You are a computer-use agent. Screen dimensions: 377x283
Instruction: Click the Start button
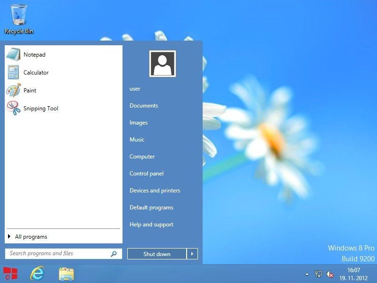click(10, 273)
